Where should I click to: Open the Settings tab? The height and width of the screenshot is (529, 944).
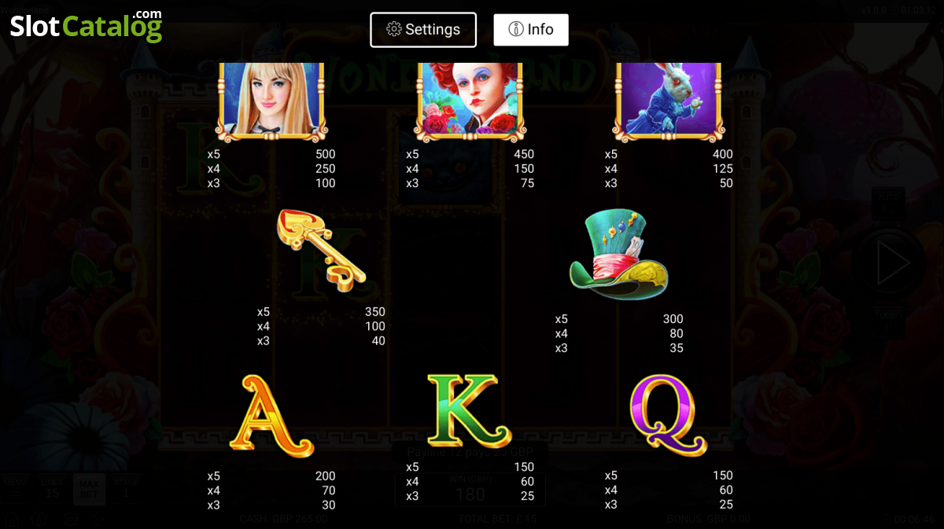tap(423, 30)
